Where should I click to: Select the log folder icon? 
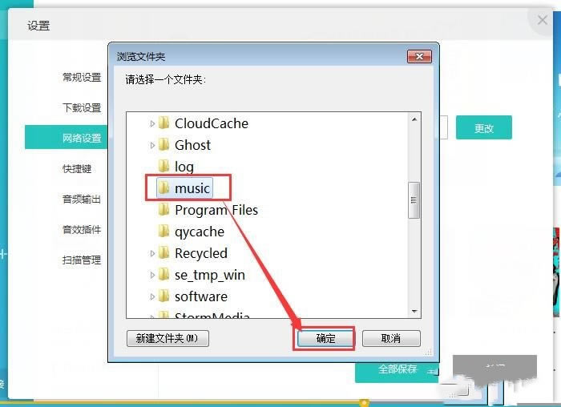click(164, 167)
